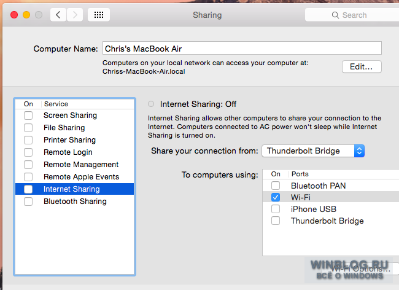Click the Wi-Fi port label

(301, 197)
